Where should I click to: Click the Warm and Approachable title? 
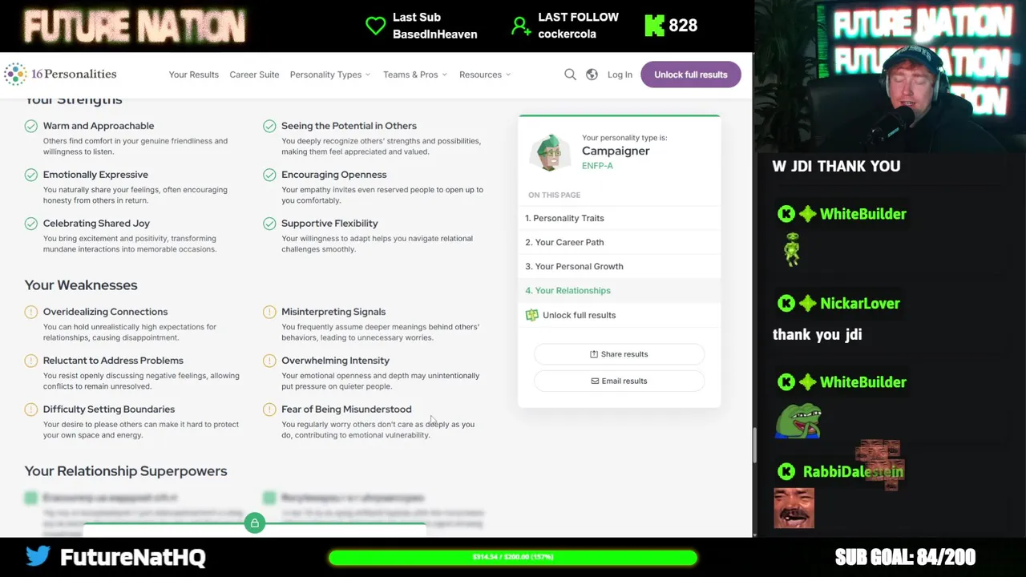[99, 126]
